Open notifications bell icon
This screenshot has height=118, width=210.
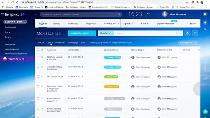tap(205, 23)
